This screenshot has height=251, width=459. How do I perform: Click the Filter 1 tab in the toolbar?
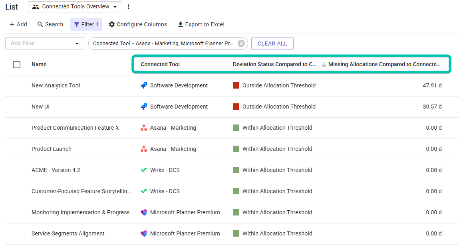(85, 24)
